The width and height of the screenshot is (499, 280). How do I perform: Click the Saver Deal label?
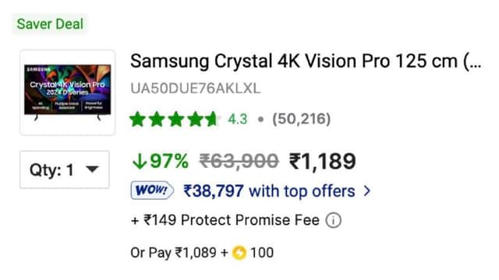[x=50, y=24]
